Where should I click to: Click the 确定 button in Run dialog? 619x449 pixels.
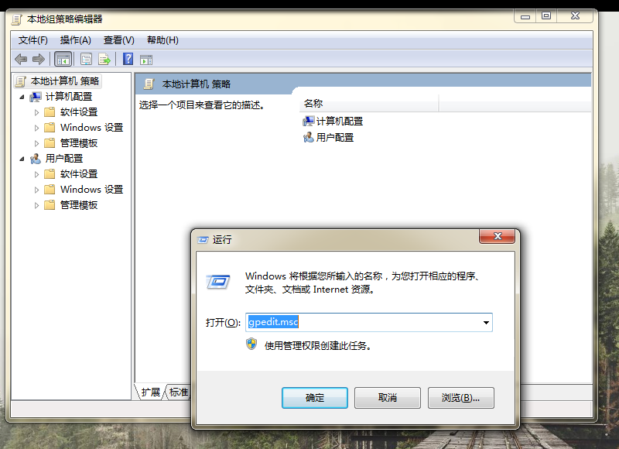[x=315, y=398]
